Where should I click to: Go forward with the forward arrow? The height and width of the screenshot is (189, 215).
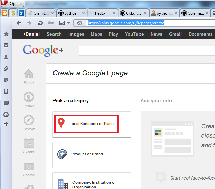(29, 23)
